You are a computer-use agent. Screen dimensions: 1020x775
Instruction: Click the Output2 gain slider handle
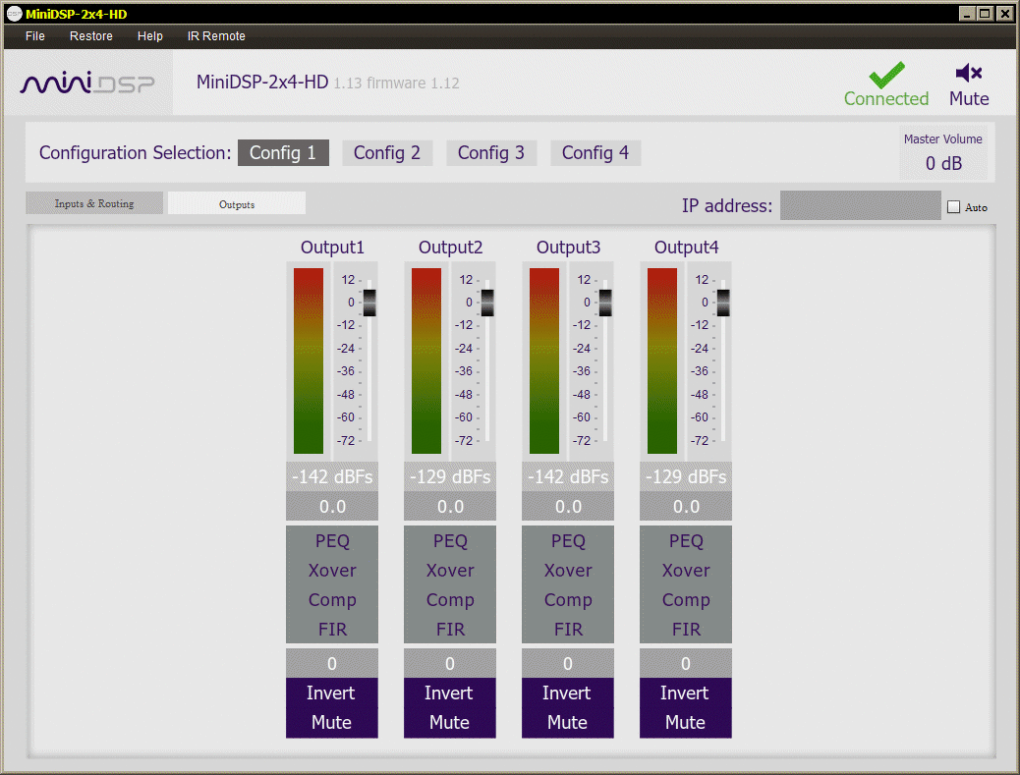click(487, 303)
